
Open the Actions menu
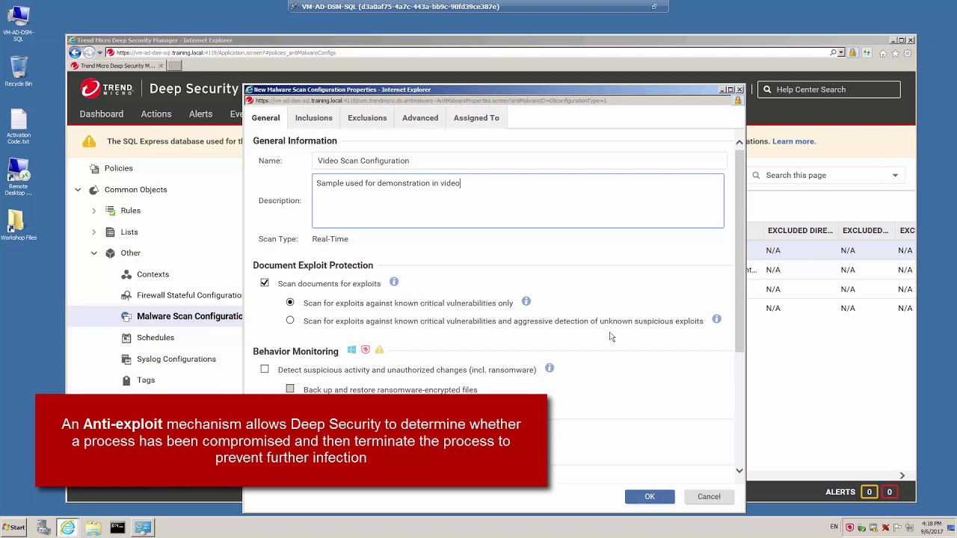pyautogui.click(x=156, y=114)
